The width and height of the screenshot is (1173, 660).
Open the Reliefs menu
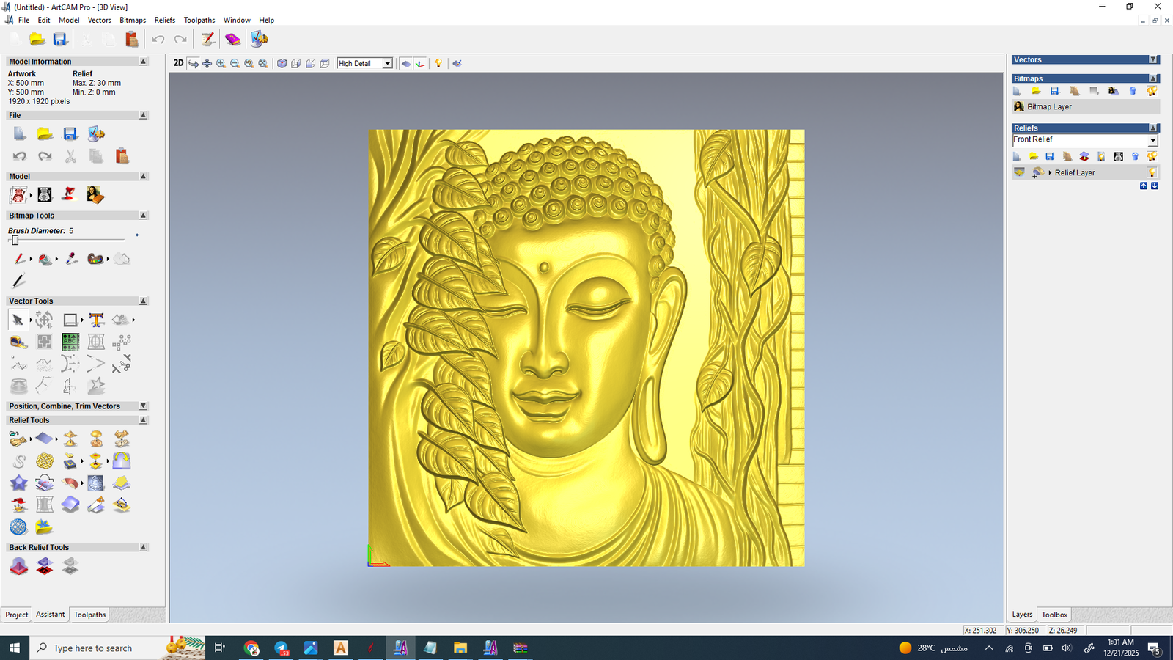(x=164, y=20)
